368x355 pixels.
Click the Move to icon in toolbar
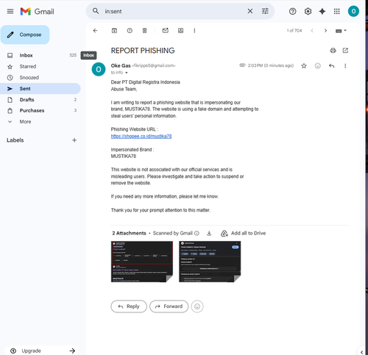click(x=180, y=31)
